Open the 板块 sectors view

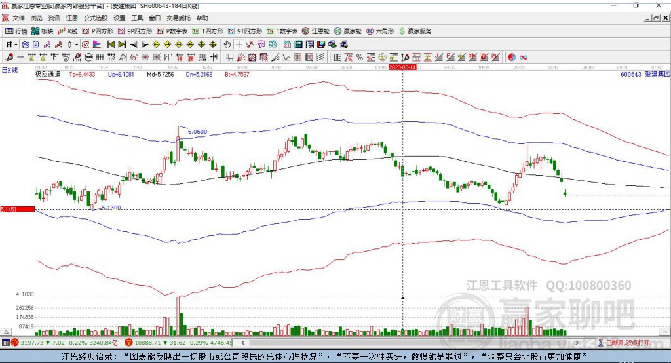pos(42,31)
